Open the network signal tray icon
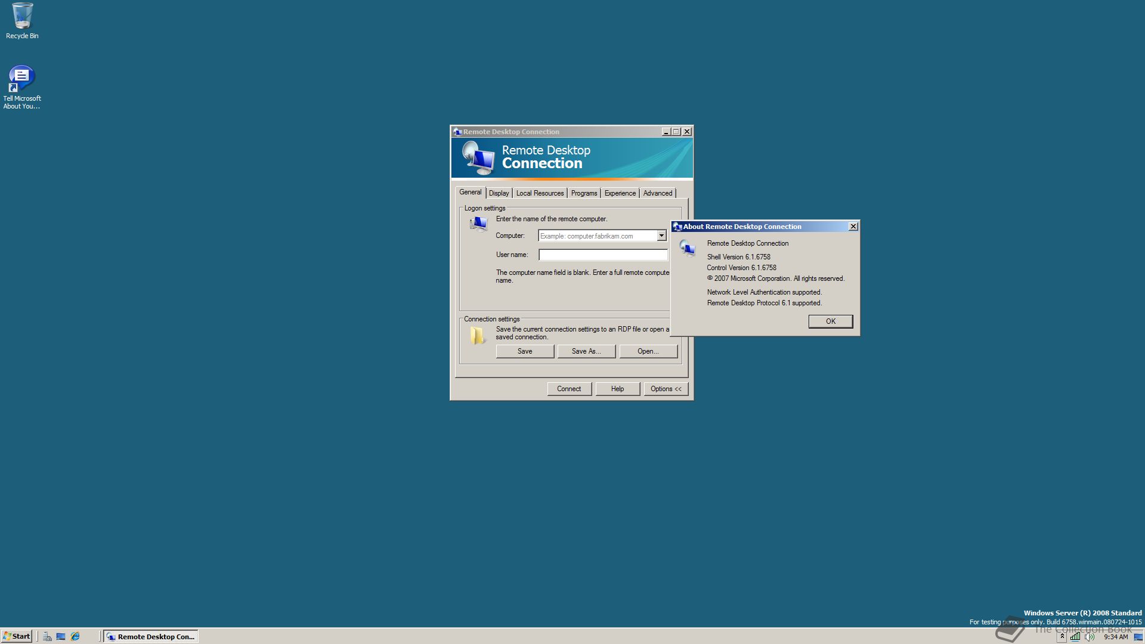This screenshot has height=644, width=1145. (x=1075, y=636)
